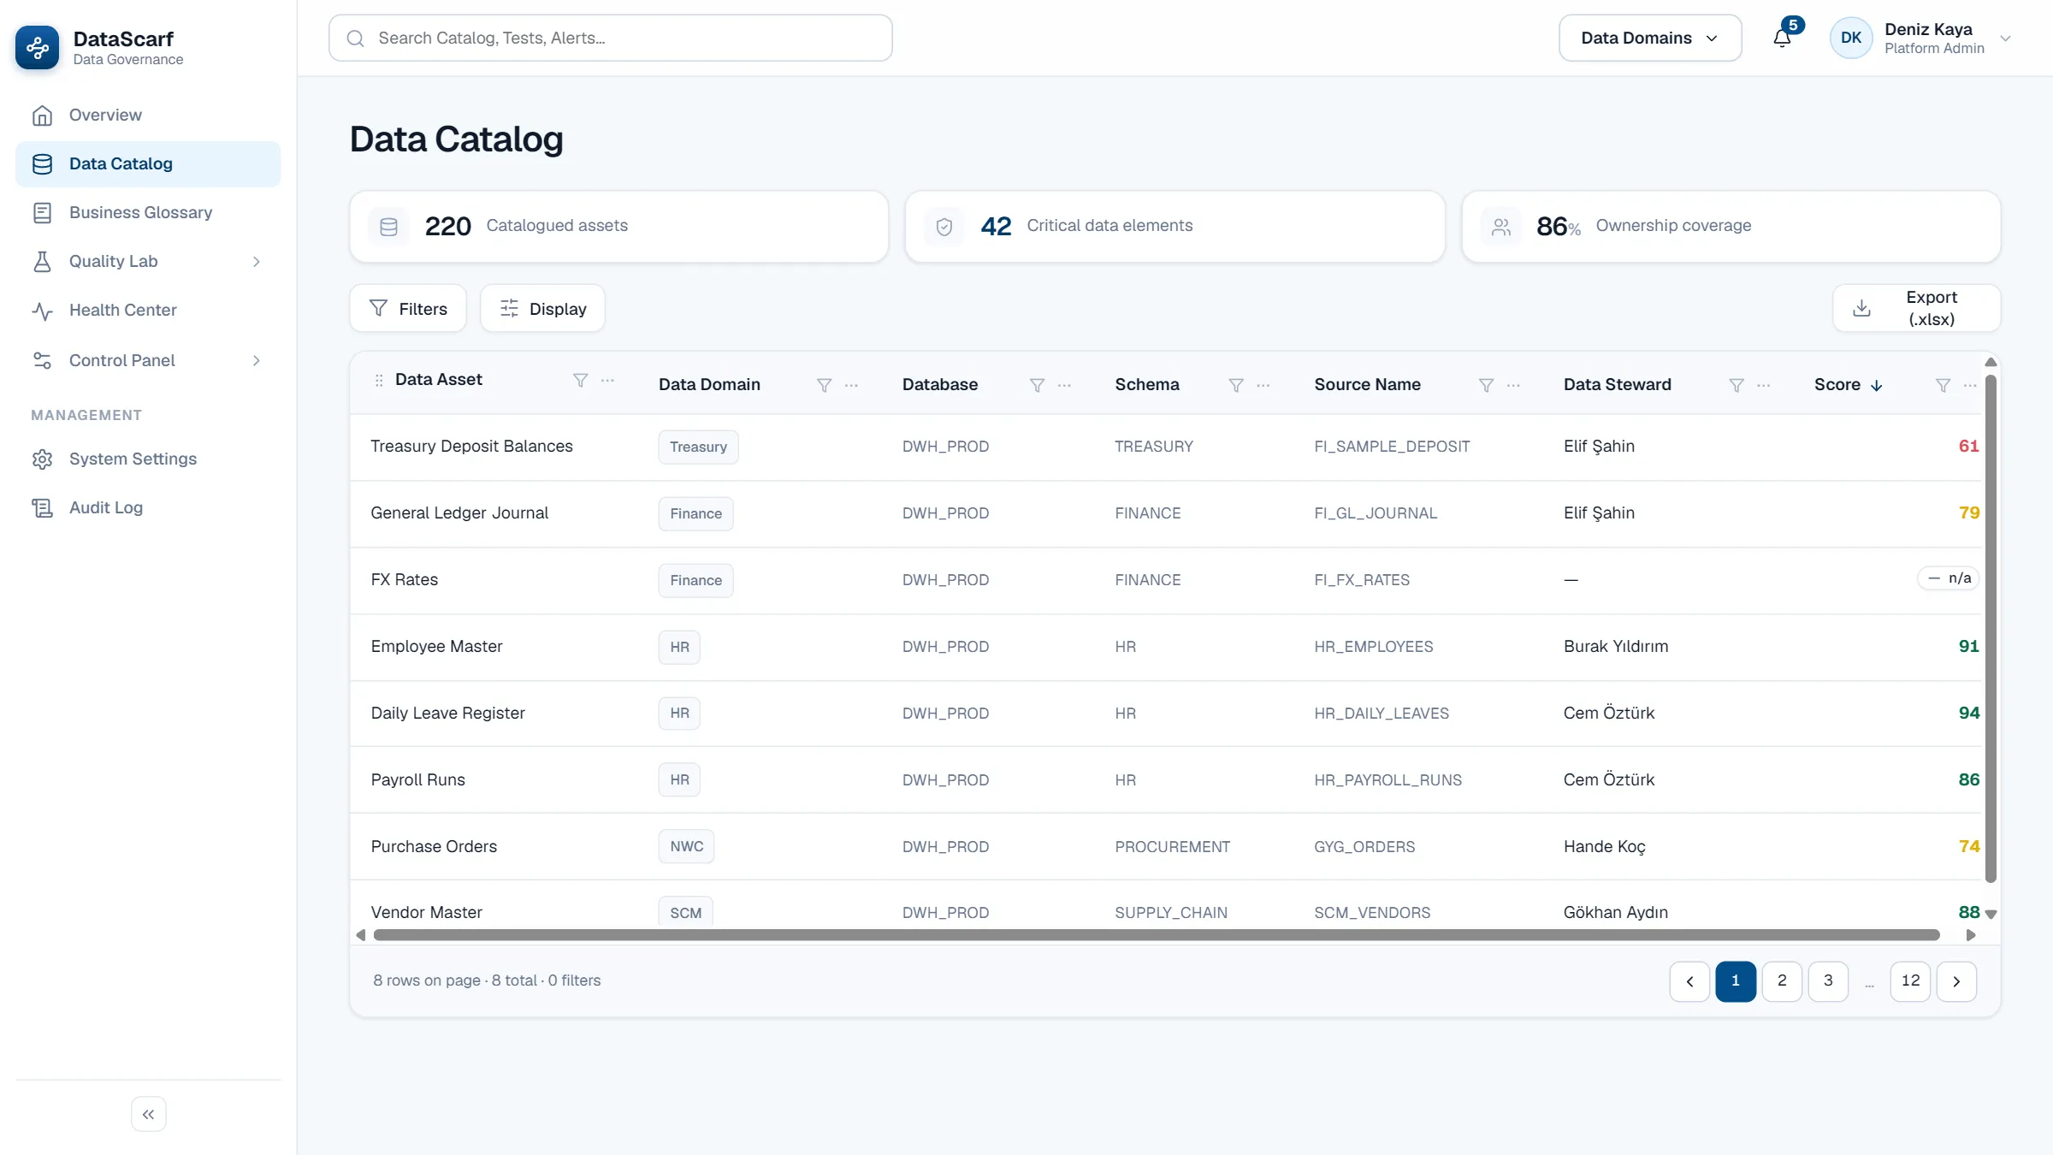Click filter icon in Schema column
Viewport: 2053px width, 1155px height.
(1236, 385)
